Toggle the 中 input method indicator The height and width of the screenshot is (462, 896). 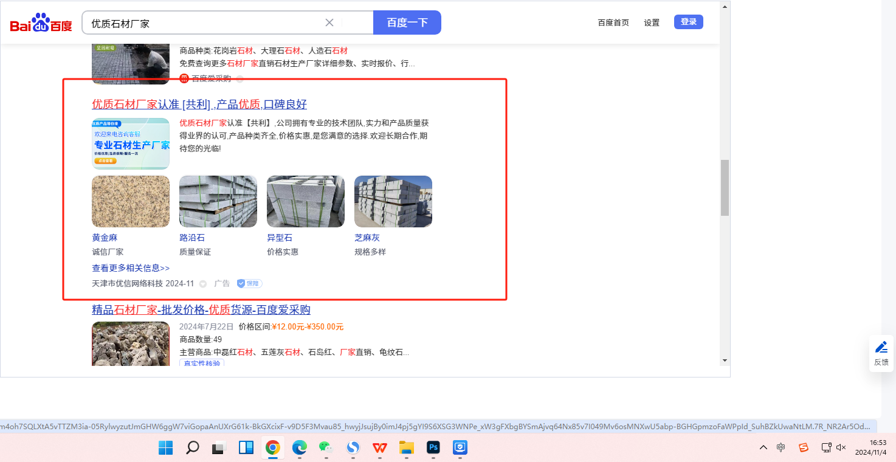781,448
